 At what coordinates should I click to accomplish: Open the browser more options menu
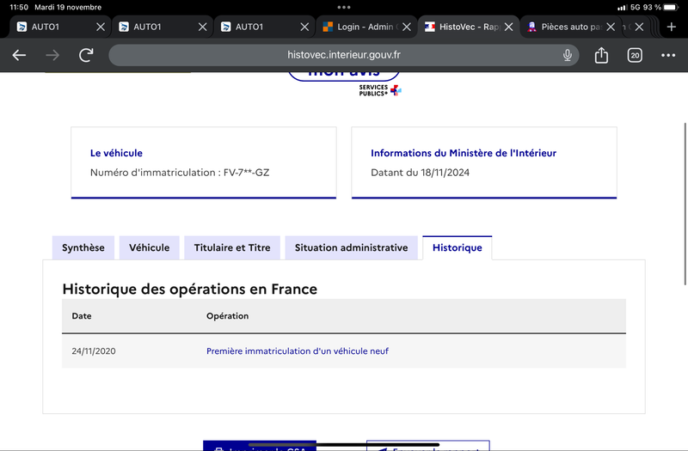(x=668, y=55)
